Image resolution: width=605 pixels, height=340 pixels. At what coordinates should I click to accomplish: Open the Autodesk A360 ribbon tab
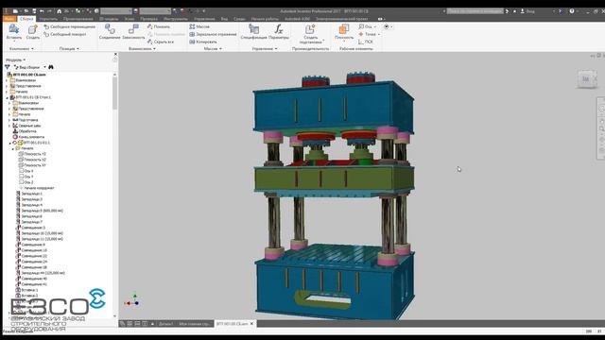[297, 19]
